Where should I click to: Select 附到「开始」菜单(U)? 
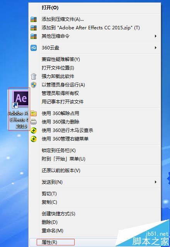click(95, 159)
